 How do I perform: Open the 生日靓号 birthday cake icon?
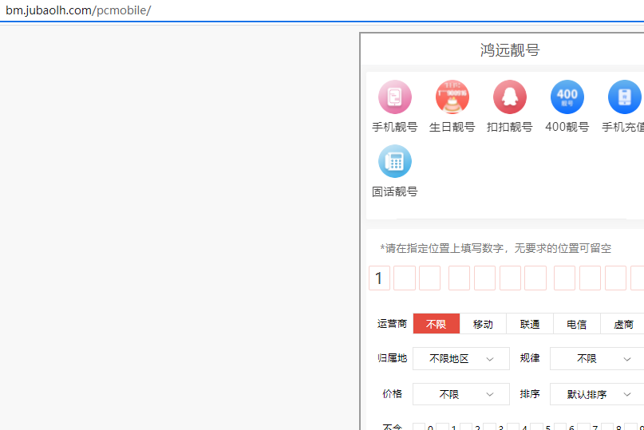(x=452, y=97)
